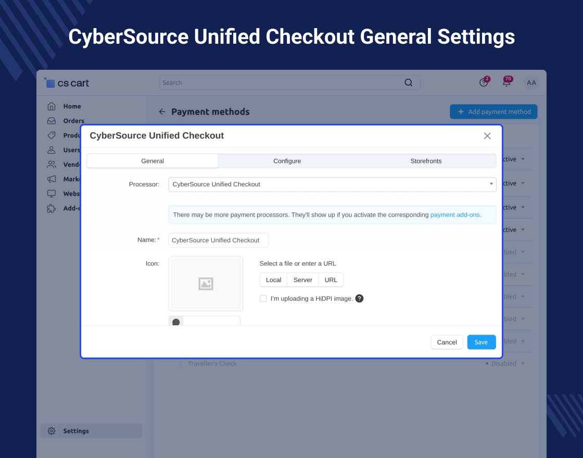Expand the Traveller's Check Disabled status dropdown
The height and width of the screenshot is (458, 583).
click(505, 364)
